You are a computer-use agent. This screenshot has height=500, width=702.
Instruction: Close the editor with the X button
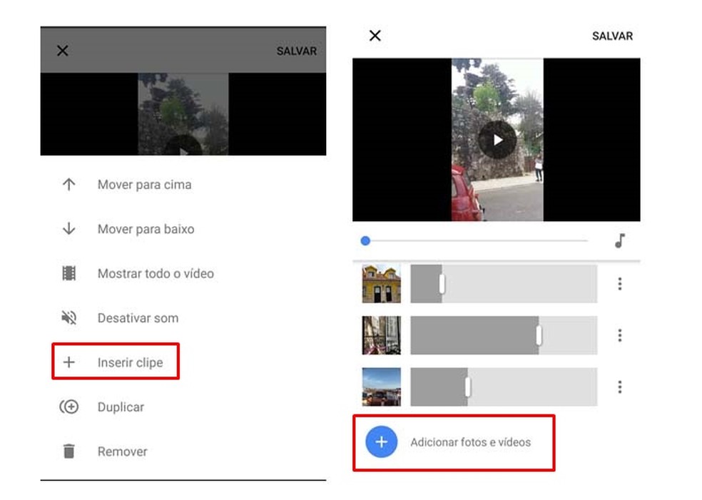375,35
